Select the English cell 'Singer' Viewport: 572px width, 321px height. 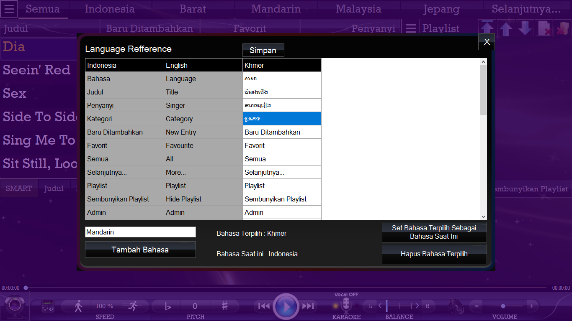203,105
